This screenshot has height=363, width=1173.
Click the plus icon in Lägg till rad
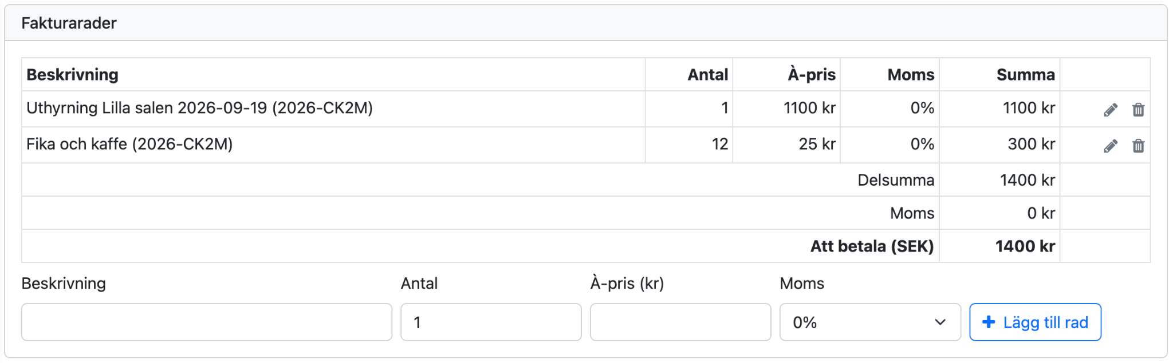[x=989, y=322]
